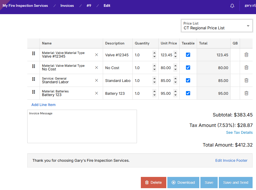The height and width of the screenshot is (190, 256).
Task: Download the invoice
Action: point(183,182)
